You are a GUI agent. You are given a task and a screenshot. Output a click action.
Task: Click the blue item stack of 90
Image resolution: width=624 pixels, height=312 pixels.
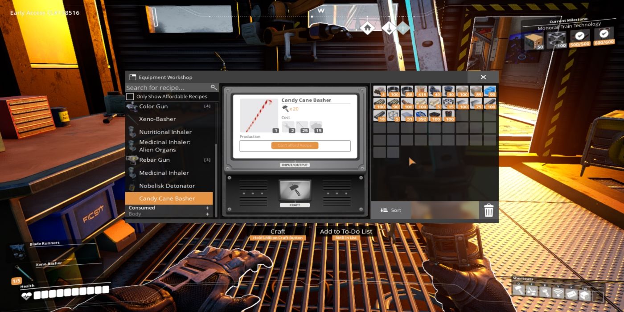point(490,91)
